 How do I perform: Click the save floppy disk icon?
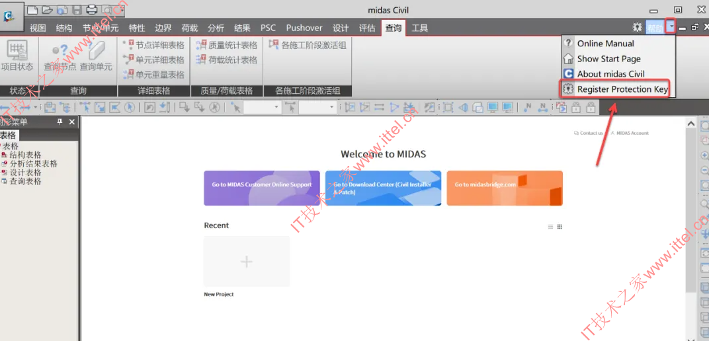point(77,9)
